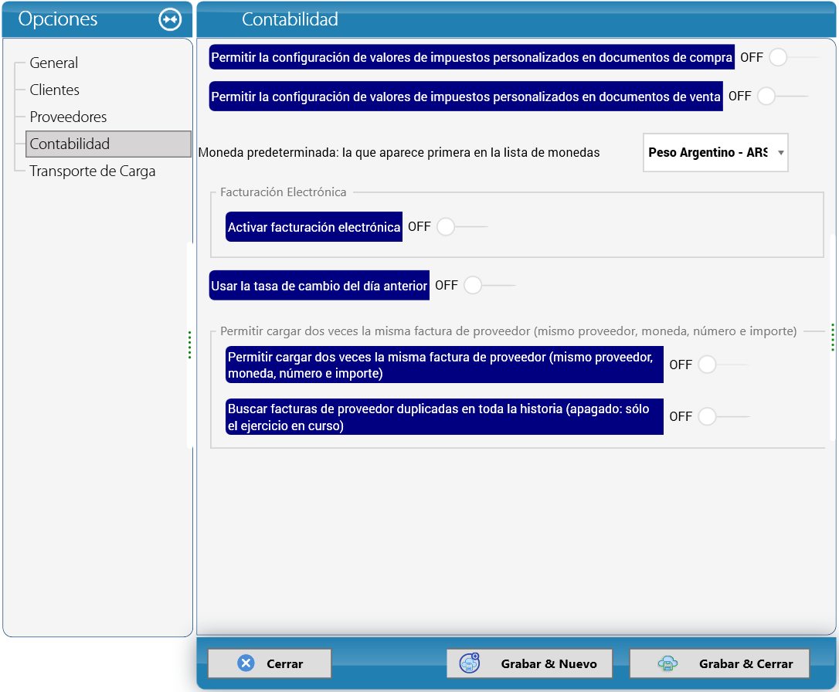The height and width of the screenshot is (692, 839).
Task: Click the 'Activar facturación electrónica' label
Action: tap(314, 227)
